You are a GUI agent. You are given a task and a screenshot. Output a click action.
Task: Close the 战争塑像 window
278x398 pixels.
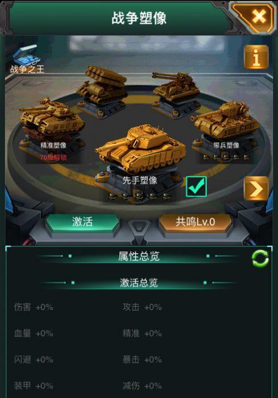[254, 16]
